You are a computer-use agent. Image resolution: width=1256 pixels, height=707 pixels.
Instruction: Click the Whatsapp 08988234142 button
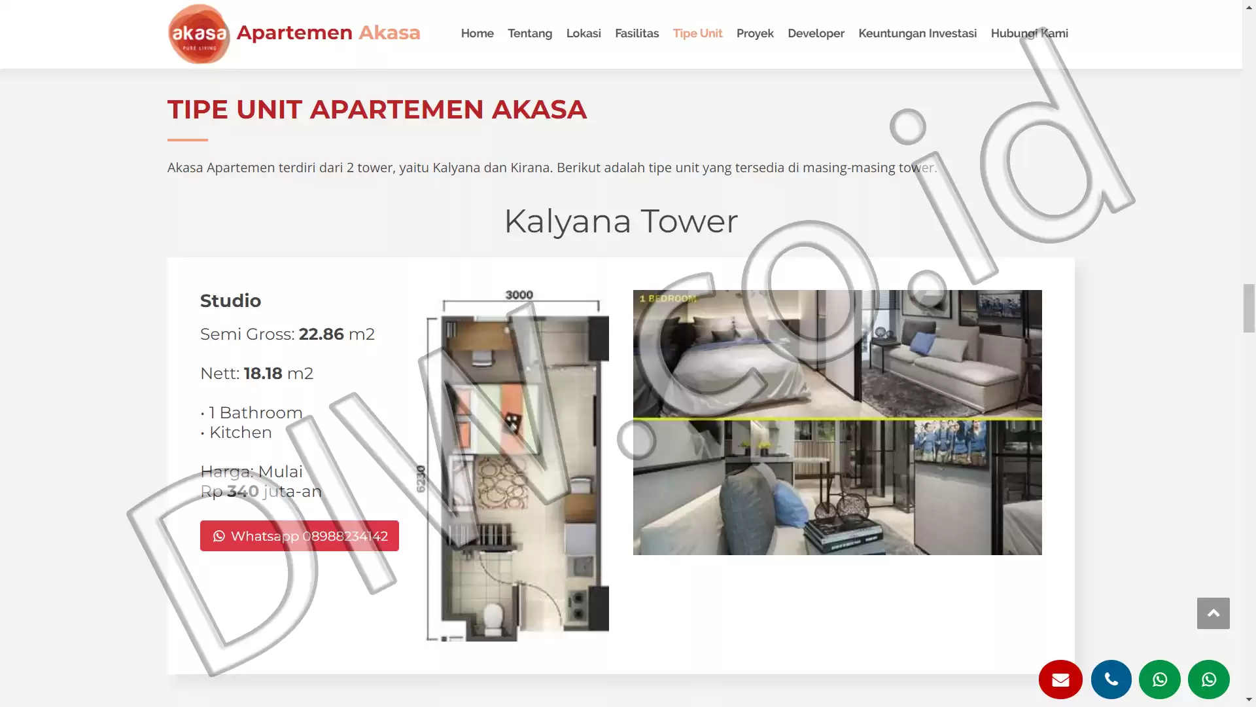pos(299,536)
